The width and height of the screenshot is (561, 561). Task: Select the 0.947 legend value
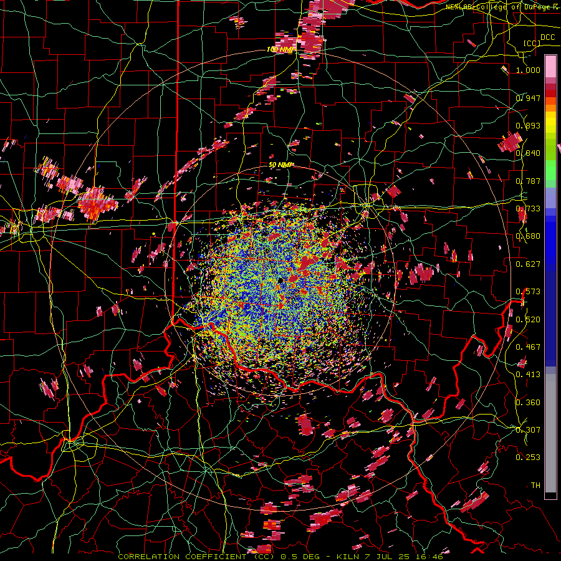528,98
